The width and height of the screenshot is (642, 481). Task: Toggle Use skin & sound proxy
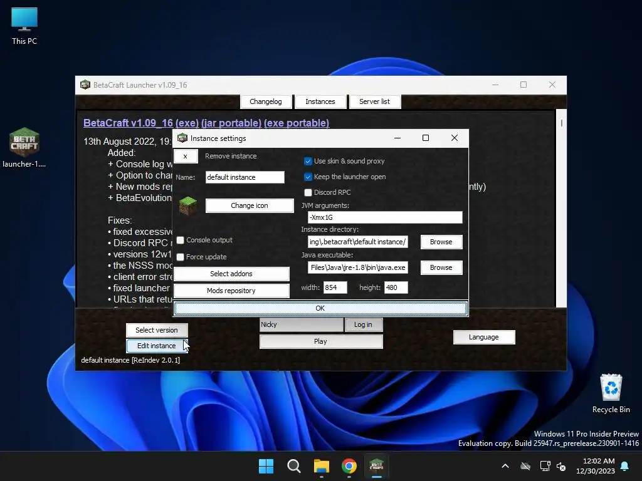tap(308, 161)
